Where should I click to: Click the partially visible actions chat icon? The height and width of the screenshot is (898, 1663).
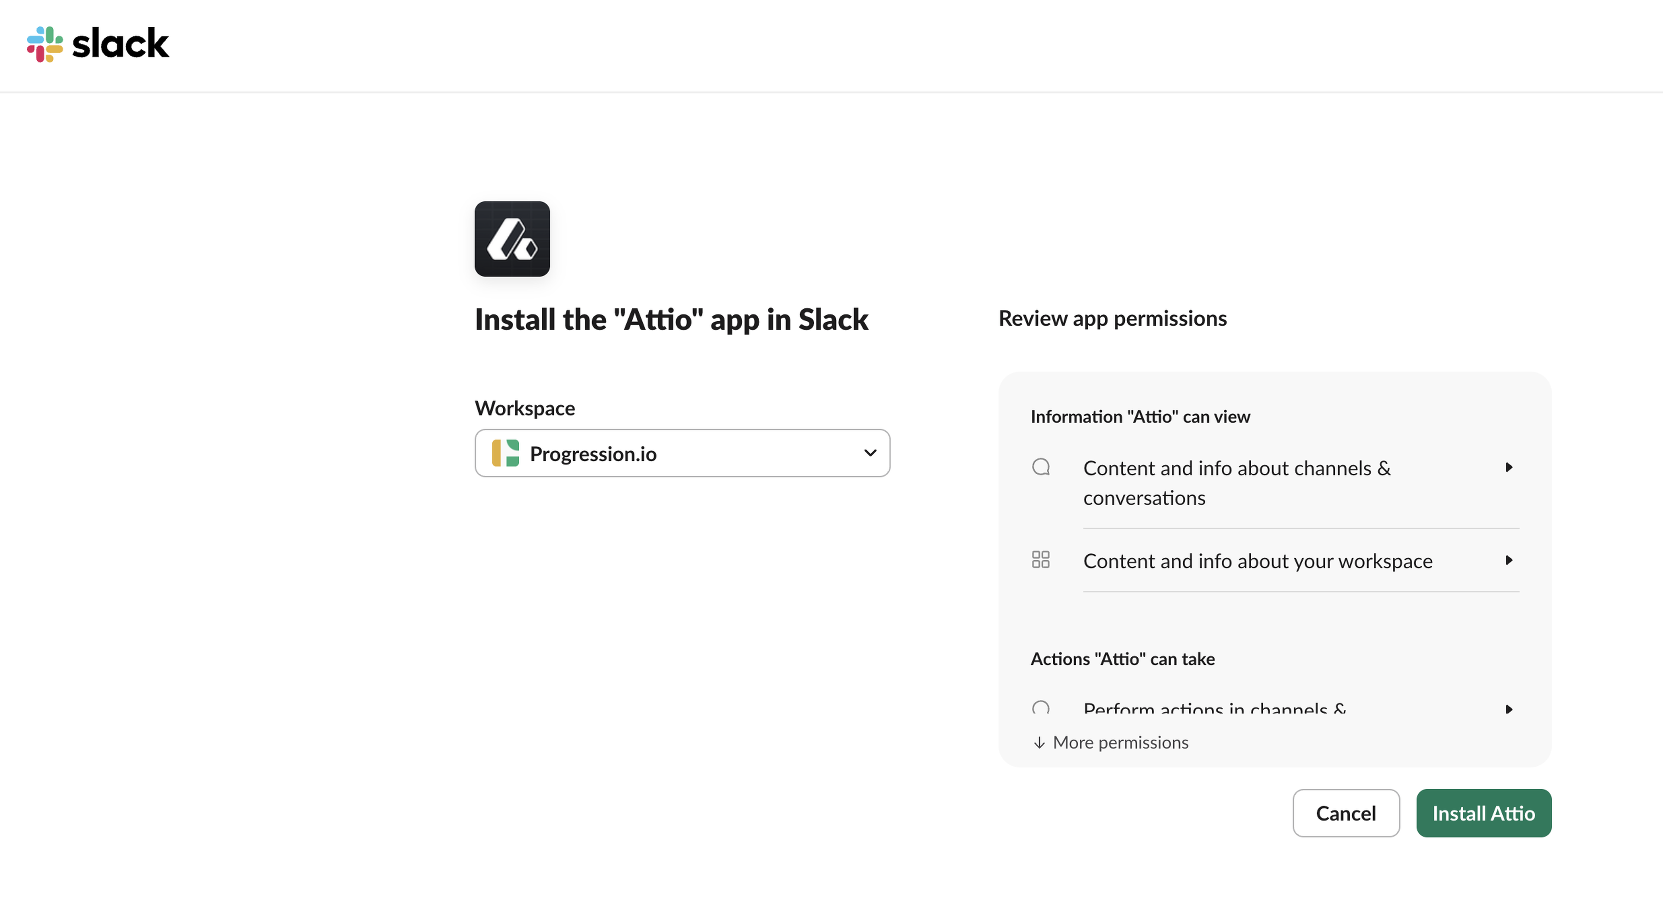(1041, 708)
